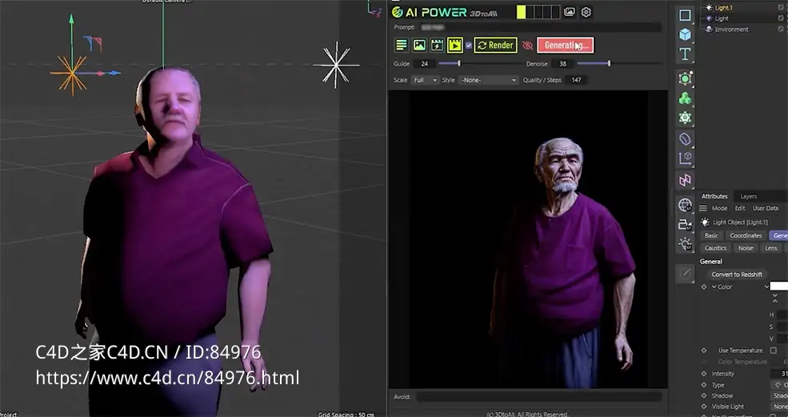Click Convert to Redshift
The image size is (788, 417).
pos(737,275)
